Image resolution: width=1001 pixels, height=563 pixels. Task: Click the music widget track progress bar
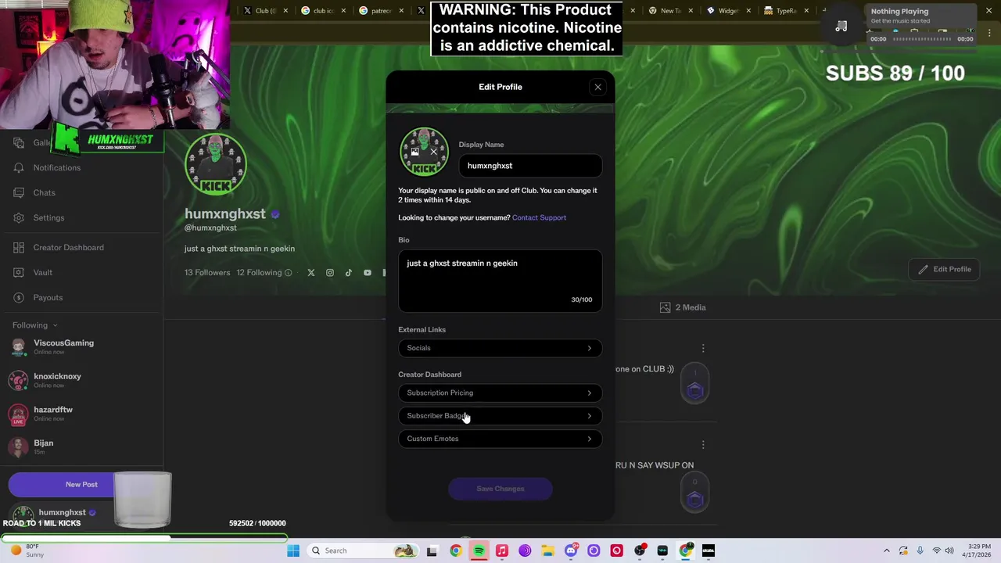click(921, 39)
